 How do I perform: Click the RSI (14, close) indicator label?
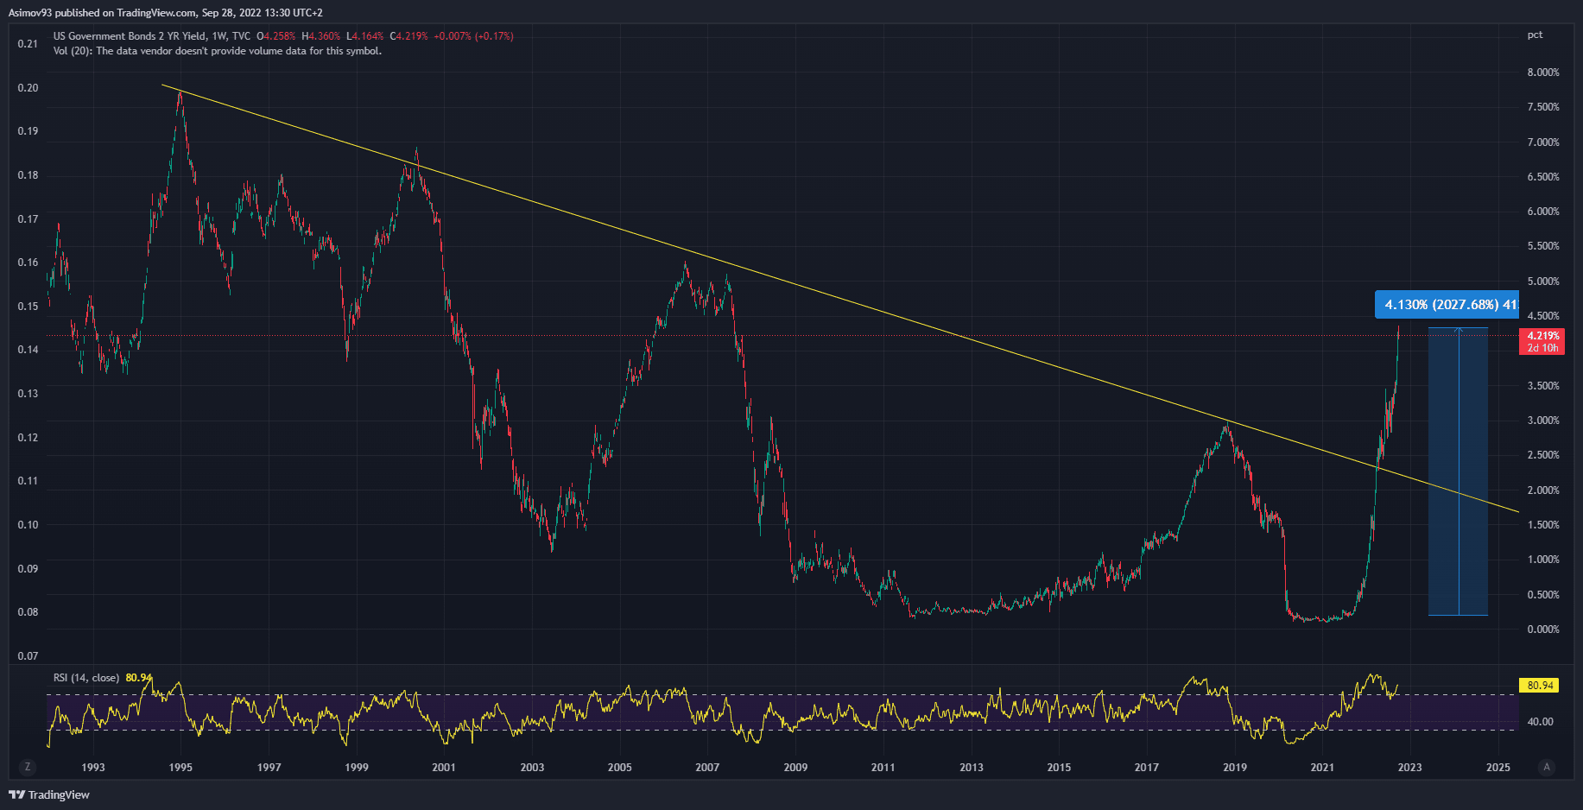click(86, 678)
